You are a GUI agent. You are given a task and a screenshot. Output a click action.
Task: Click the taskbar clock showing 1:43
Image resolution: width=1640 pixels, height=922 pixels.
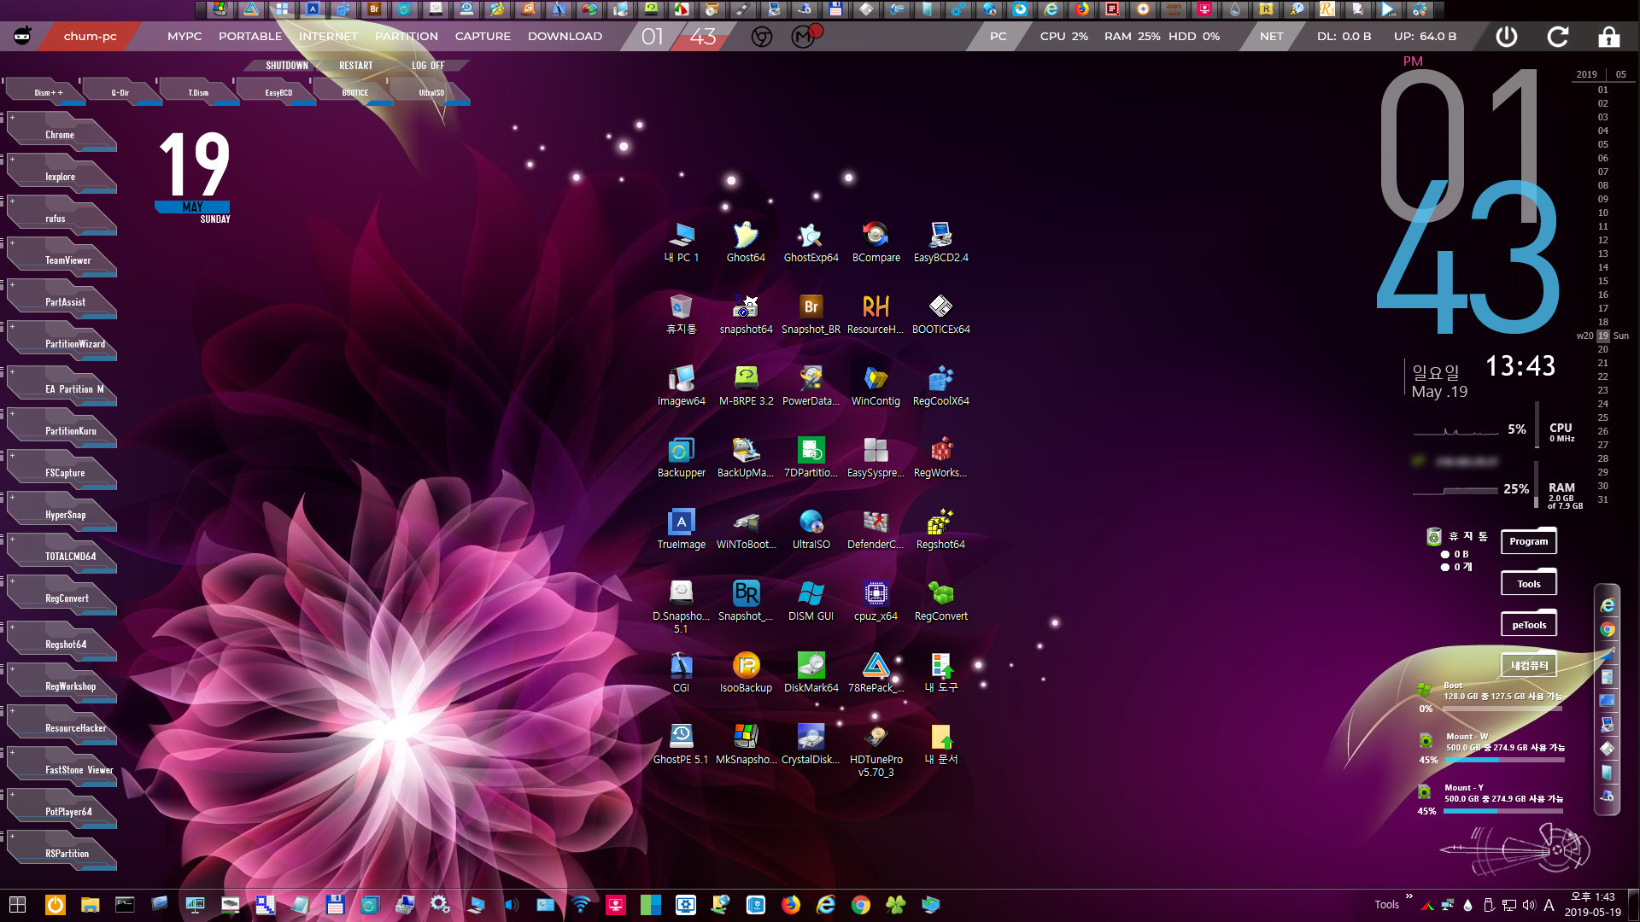[1592, 904]
